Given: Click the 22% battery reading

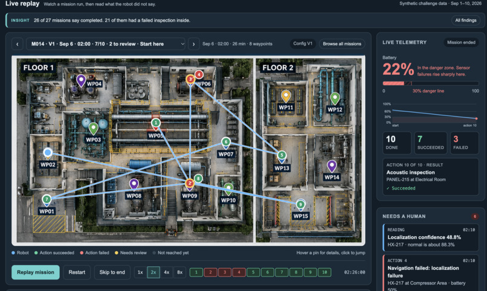Looking at the screenshot, I should (398, 69).
